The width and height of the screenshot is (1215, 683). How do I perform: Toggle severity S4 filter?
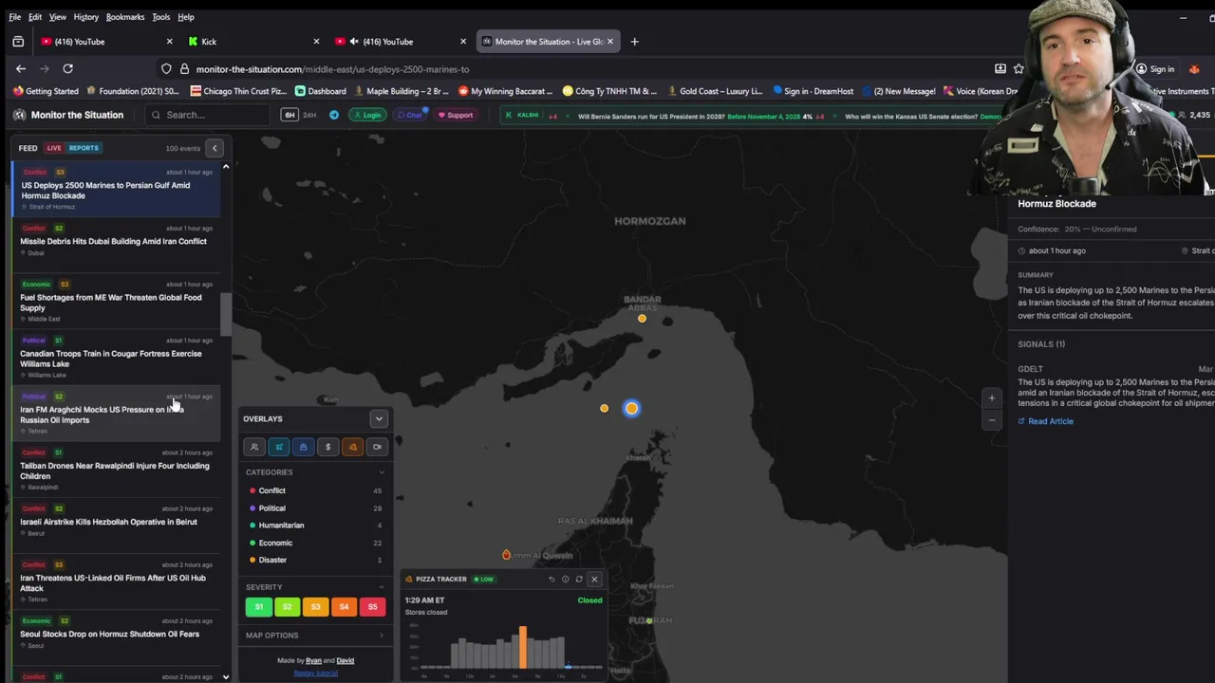[344, 607]
